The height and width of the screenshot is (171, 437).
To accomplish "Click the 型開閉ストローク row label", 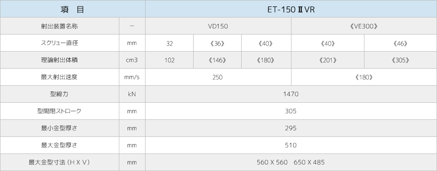I will pyautogui.click(x=59, y=112).
